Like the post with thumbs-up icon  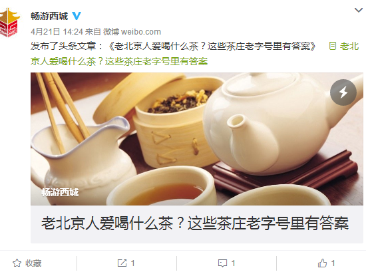(322, 263)
